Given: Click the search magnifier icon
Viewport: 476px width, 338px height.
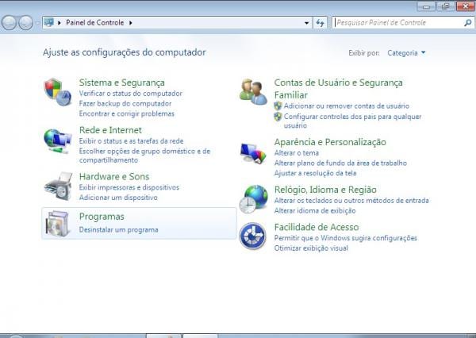Looking at the screenshot, I should [x=468, y=22].
